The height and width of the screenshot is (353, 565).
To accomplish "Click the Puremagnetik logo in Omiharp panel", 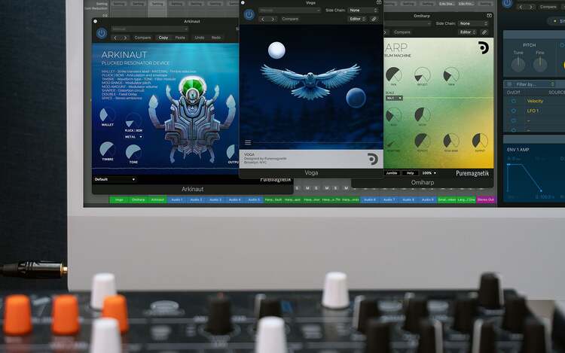I will tap(483, 47).
